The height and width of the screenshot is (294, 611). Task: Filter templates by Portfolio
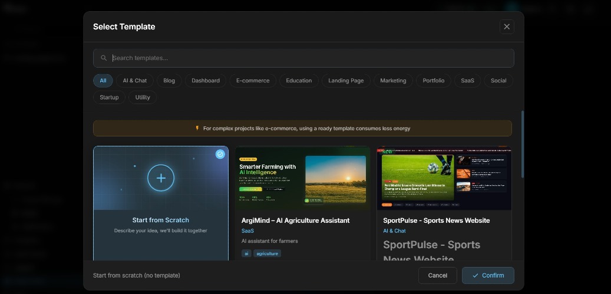click(434, 81)
